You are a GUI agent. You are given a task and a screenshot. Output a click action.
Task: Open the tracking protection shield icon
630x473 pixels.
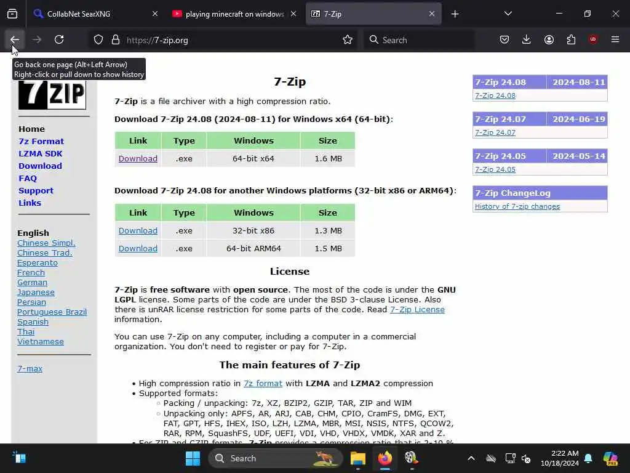click(x=98, y=40)
